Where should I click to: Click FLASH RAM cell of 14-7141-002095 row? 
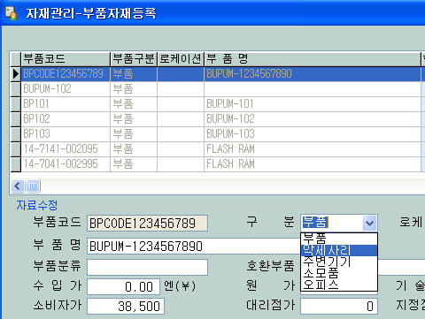(313, 149)
